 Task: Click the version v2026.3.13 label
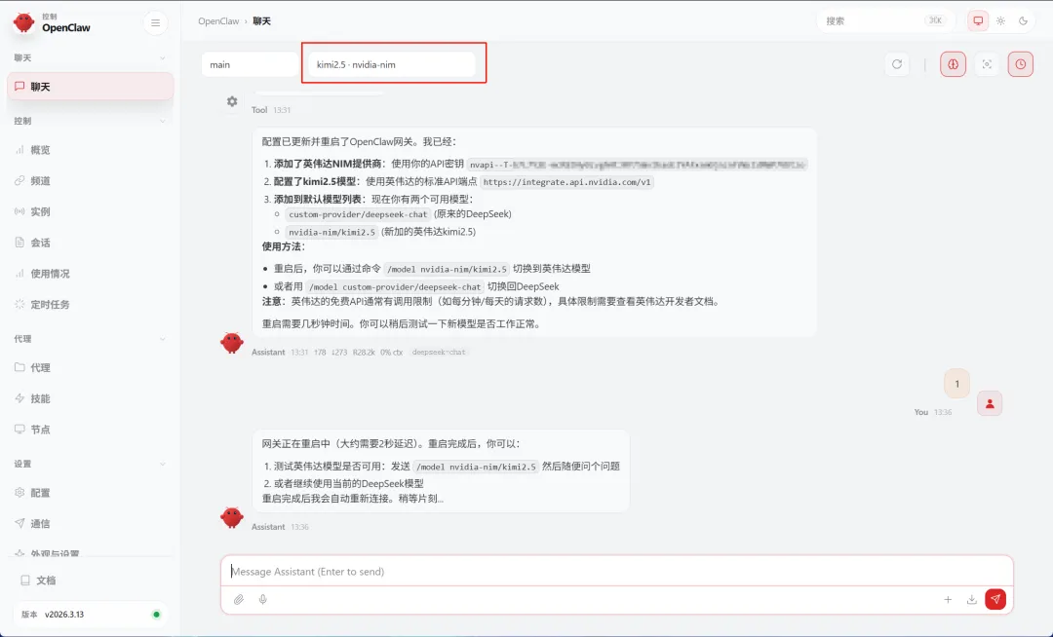tap(64, 615)
